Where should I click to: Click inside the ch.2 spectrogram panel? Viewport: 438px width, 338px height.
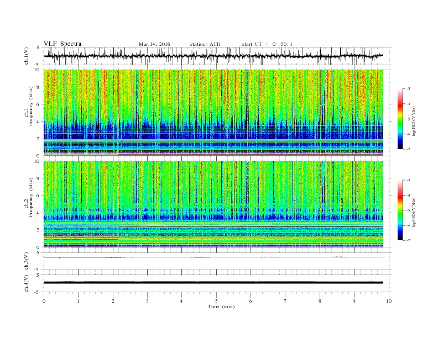point(213,204)
